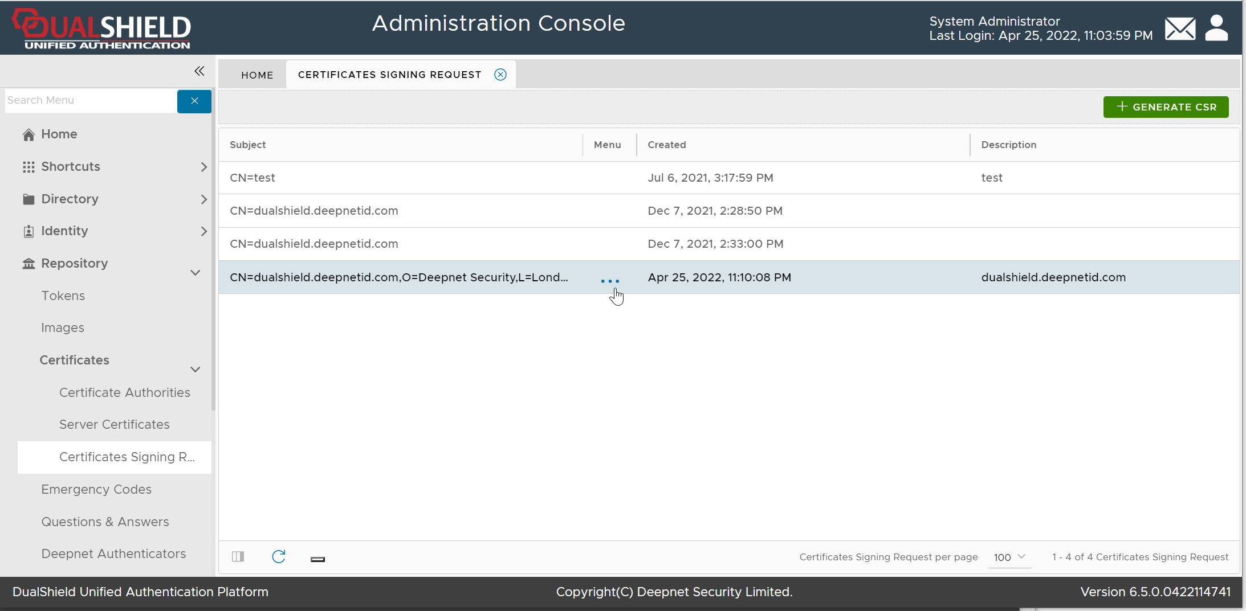This screenshot has width=1246, height=611.
Task: Expand the Shortcuts menu
Action: 203,167
